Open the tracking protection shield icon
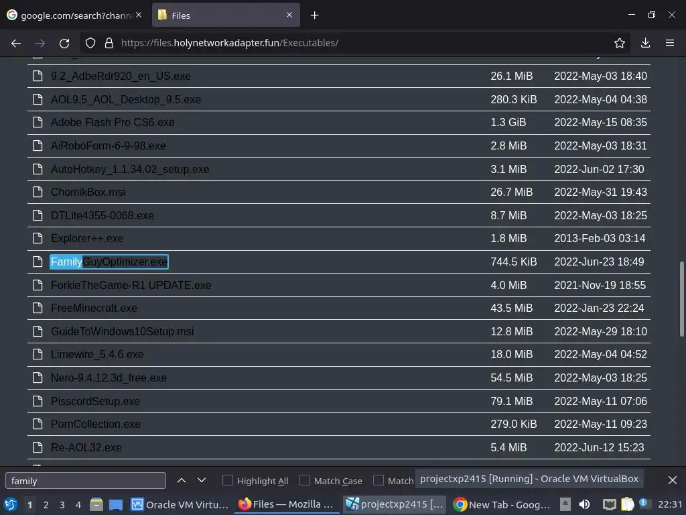This screenshot has height=515, width=686. point(90,43)
